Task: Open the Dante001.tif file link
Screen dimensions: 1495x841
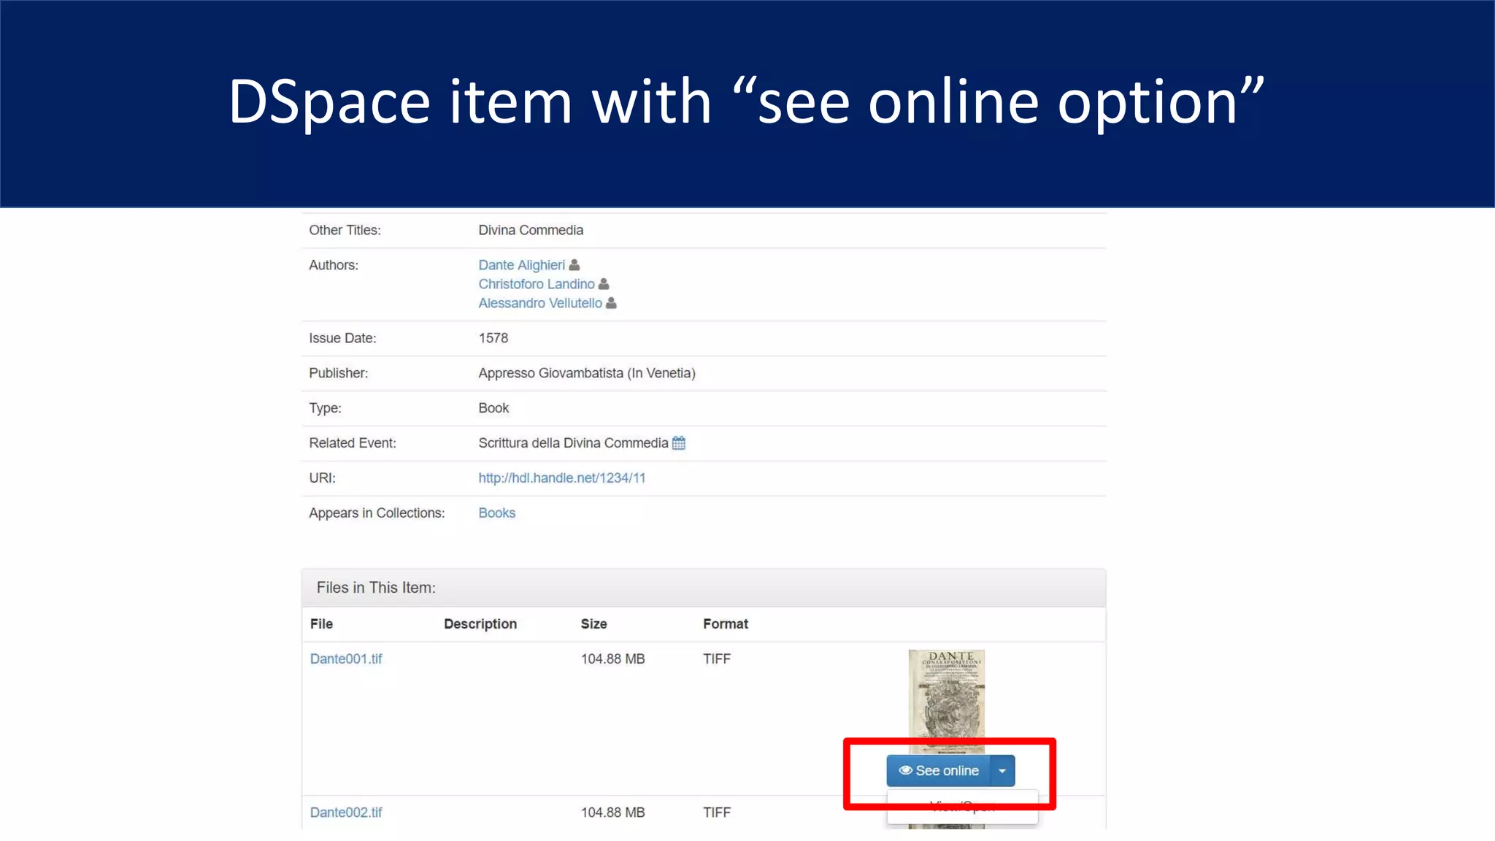Action: pos(346,658)
